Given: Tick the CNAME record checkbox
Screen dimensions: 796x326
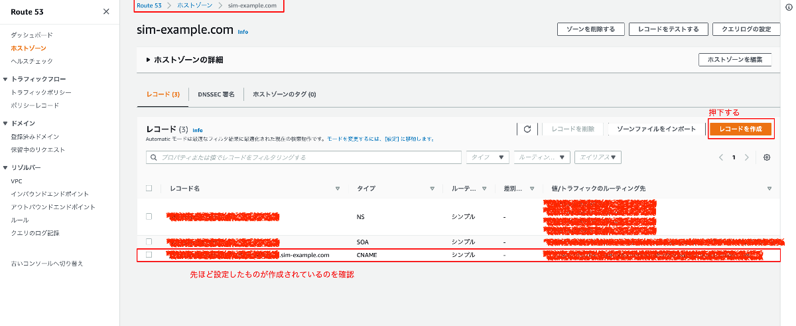Looking at the screenshot, I should click(x=149, y=254).
